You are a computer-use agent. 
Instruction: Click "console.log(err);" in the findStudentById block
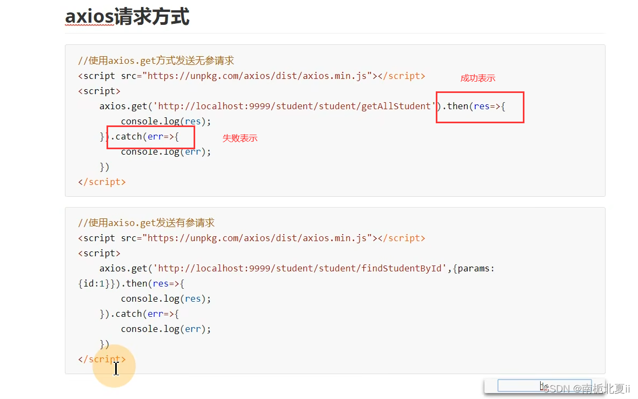[166, 329]
